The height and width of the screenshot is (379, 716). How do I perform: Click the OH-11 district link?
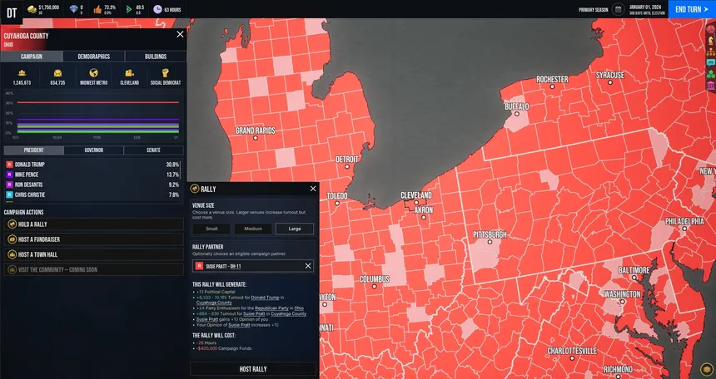(x=236, y=266)
